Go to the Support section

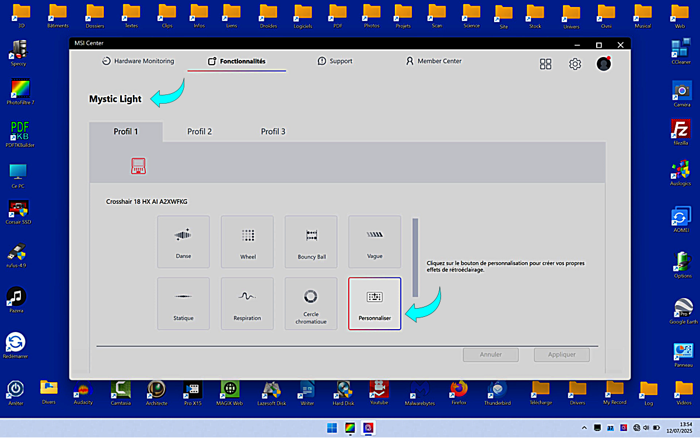[x=335, y=61]
